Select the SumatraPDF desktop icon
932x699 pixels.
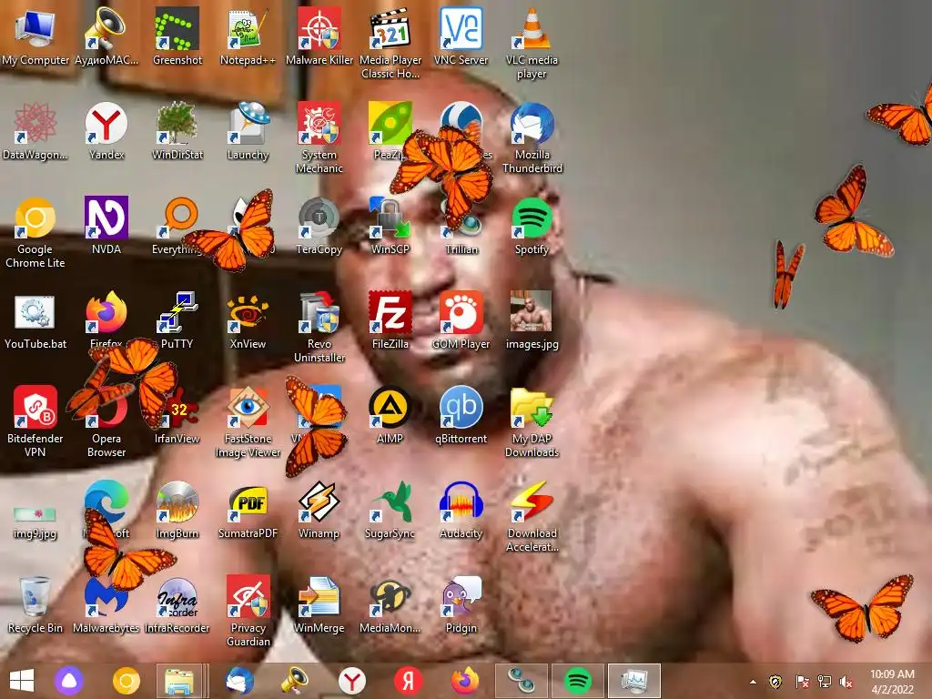click(x=248, y=510)
